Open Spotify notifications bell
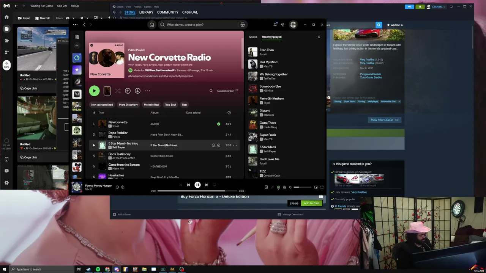Screen dimensions: 486x273 [x=275, y=25]
